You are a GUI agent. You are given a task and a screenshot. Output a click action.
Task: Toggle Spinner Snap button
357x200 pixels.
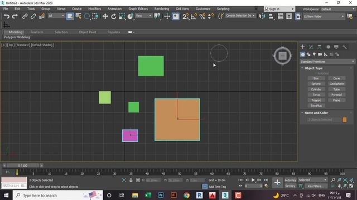pyautogui.click(x=211, y=16)
